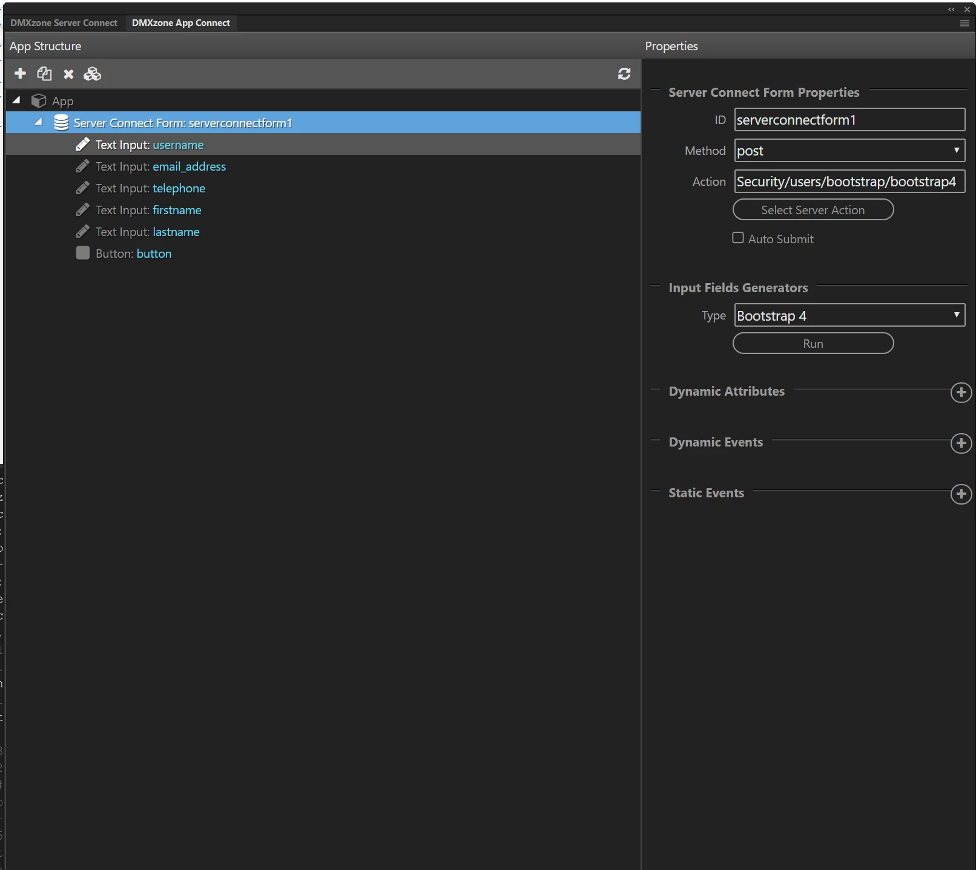Click the Select Server Action button

(813, 210)
